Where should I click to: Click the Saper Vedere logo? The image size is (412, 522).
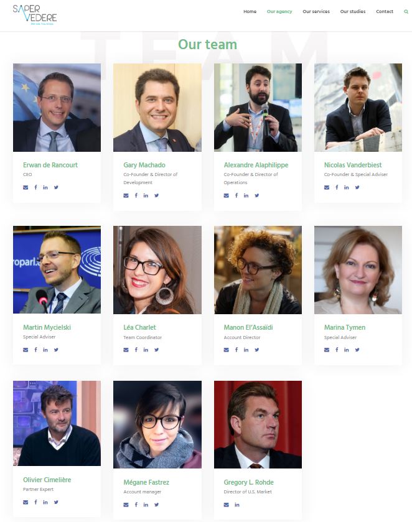pyautogui.click(x=35, y=15)
